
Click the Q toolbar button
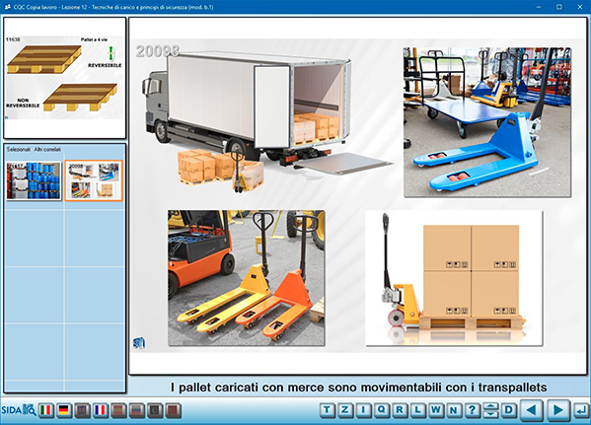tap(381, 410)
